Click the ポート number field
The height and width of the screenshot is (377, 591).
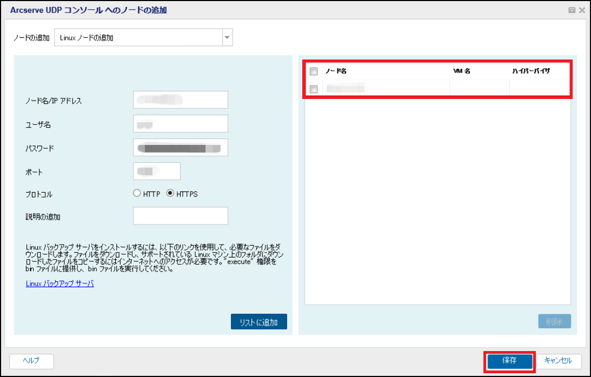point(157,171)
